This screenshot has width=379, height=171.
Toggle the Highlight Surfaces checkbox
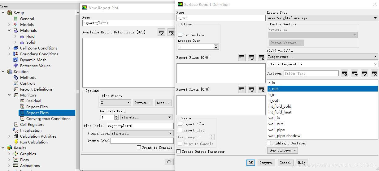[x=269, y=143]
